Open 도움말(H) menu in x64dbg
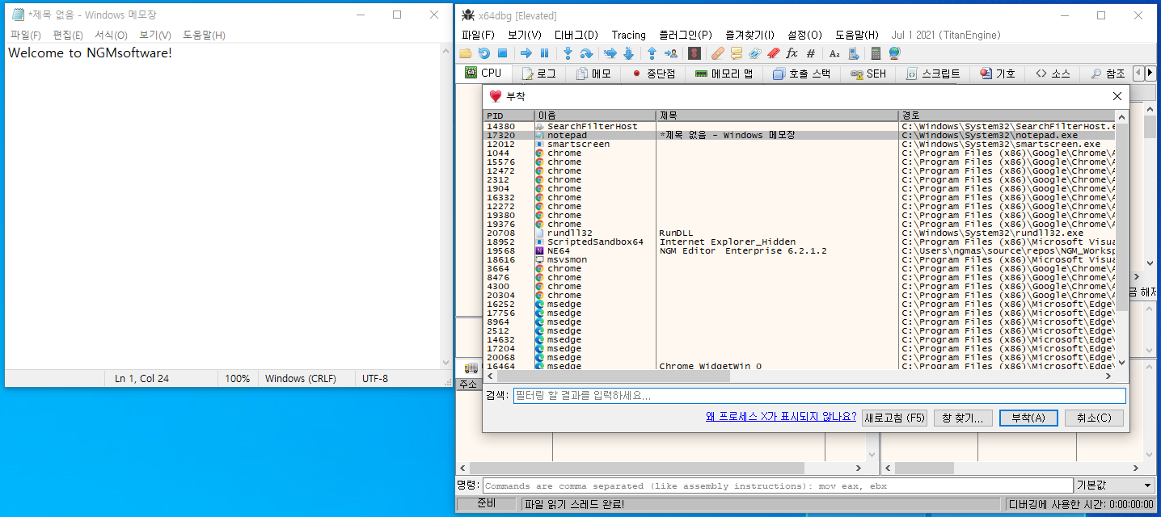The height and width of the screenshot is (517, 1161). pos(857,35)
